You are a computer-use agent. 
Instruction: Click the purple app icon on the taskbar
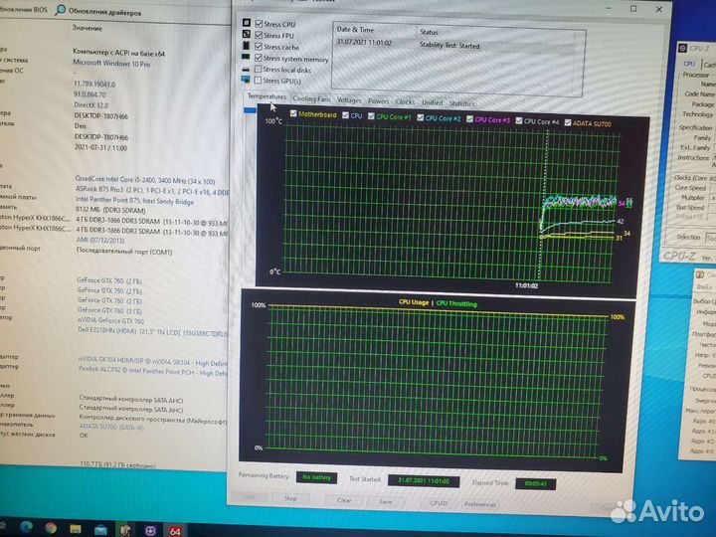tap(150, 531)
